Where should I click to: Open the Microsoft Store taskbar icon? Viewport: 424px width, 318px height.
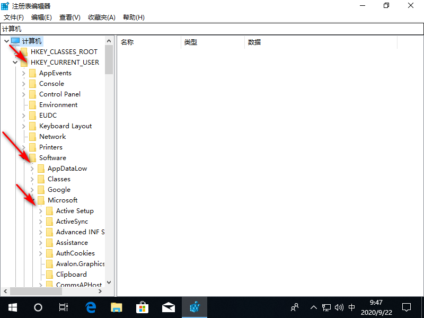pos(142,307)
